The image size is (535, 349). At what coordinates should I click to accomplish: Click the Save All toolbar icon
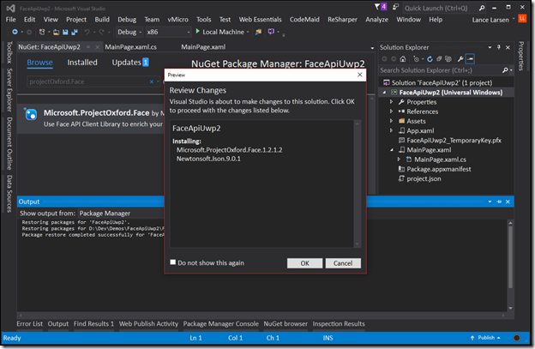(74, 32)
